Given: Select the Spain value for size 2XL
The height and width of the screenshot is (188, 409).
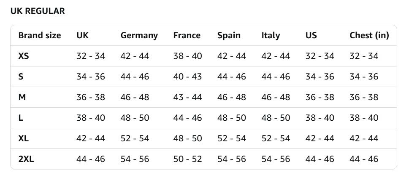Looking at the screenshot, I should point(232,159).
